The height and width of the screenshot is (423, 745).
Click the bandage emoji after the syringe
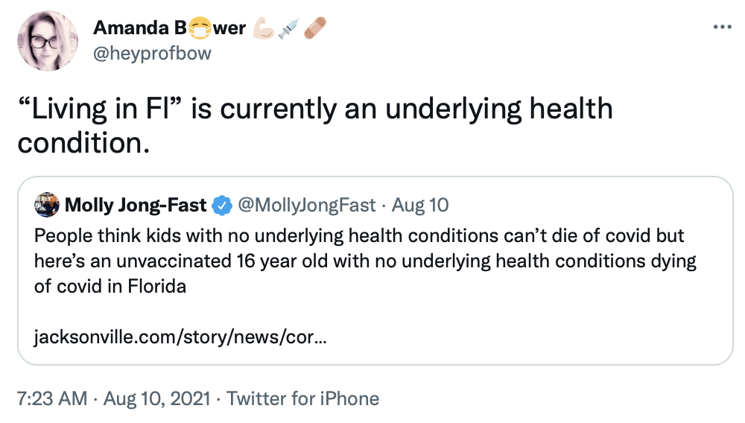point(313,28)
